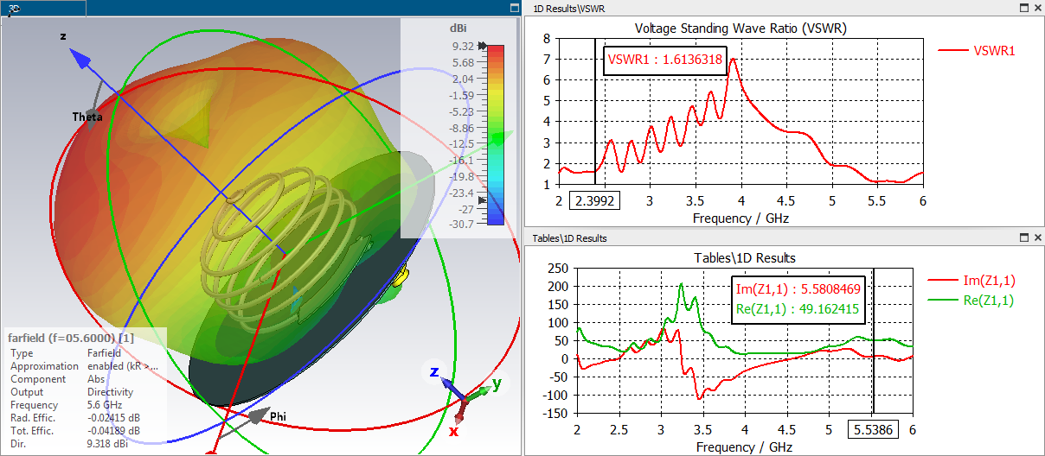Click the Phi axis label arrow
Viewport: 1045px width, 456px height.
pos(258,417)
